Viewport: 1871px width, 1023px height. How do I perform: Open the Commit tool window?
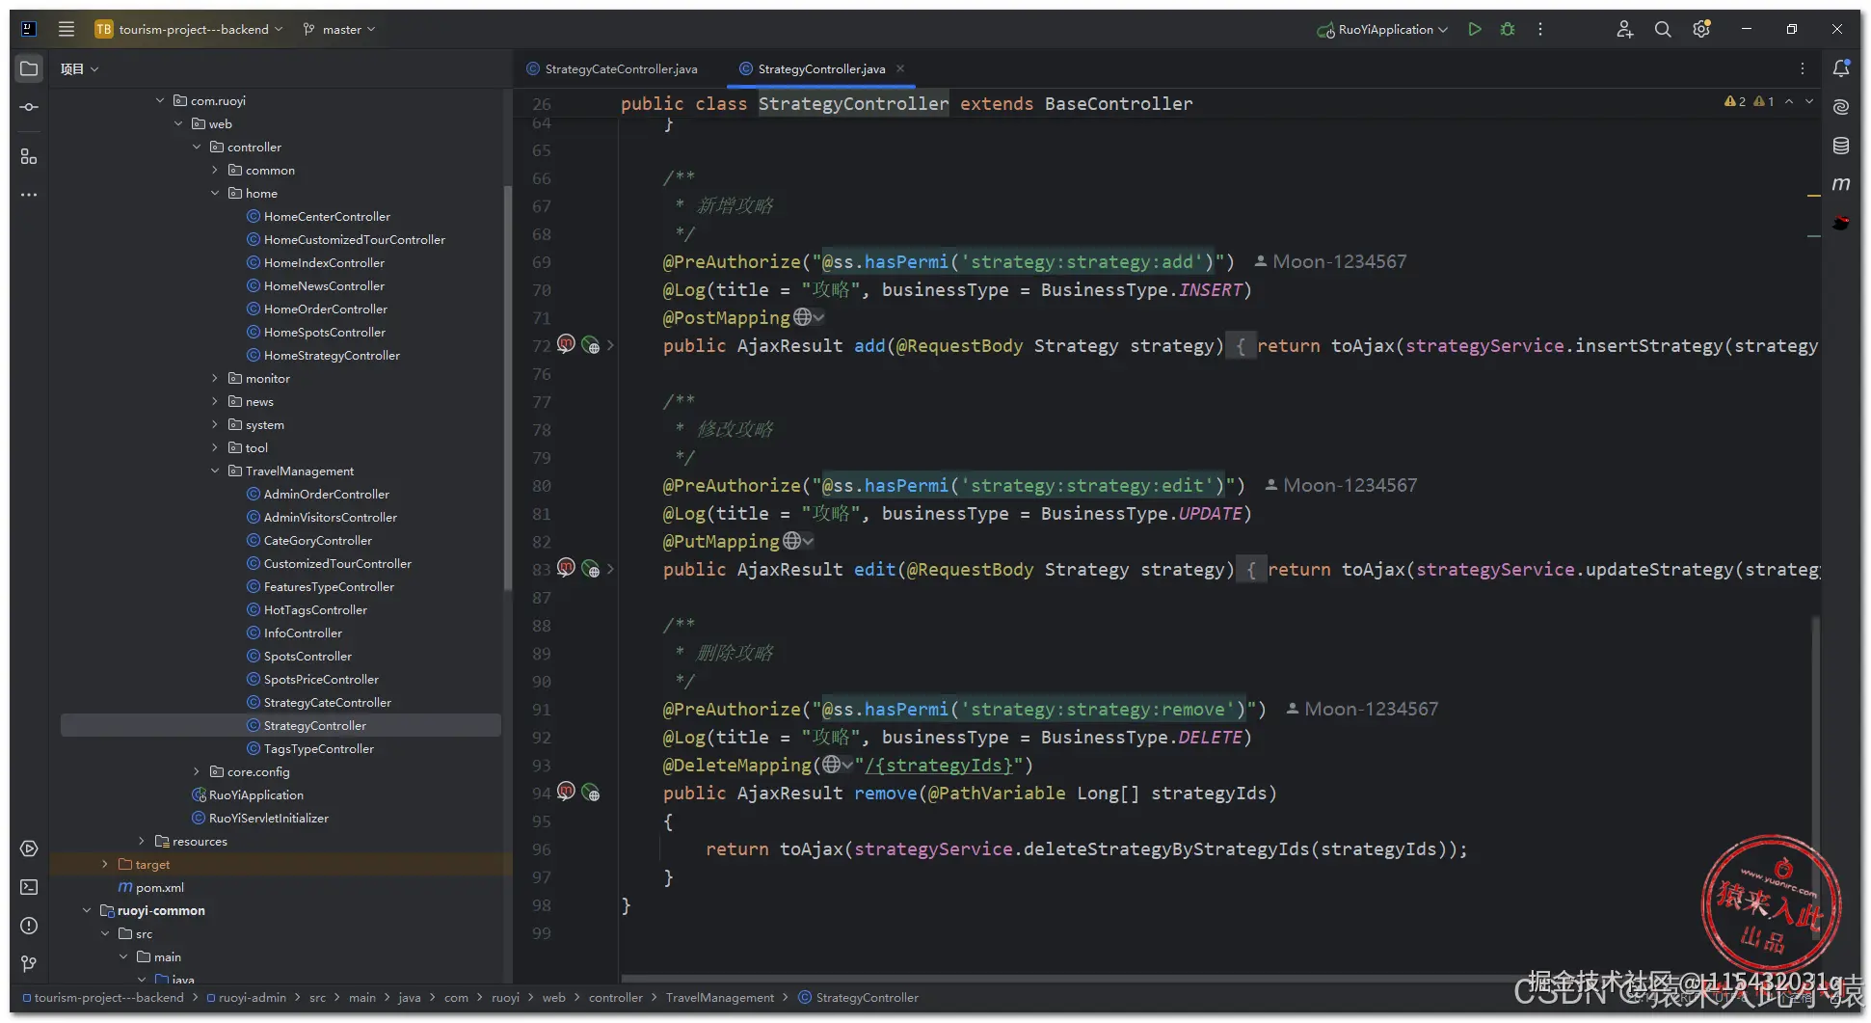pyautogui.click(x=29, y=107)
